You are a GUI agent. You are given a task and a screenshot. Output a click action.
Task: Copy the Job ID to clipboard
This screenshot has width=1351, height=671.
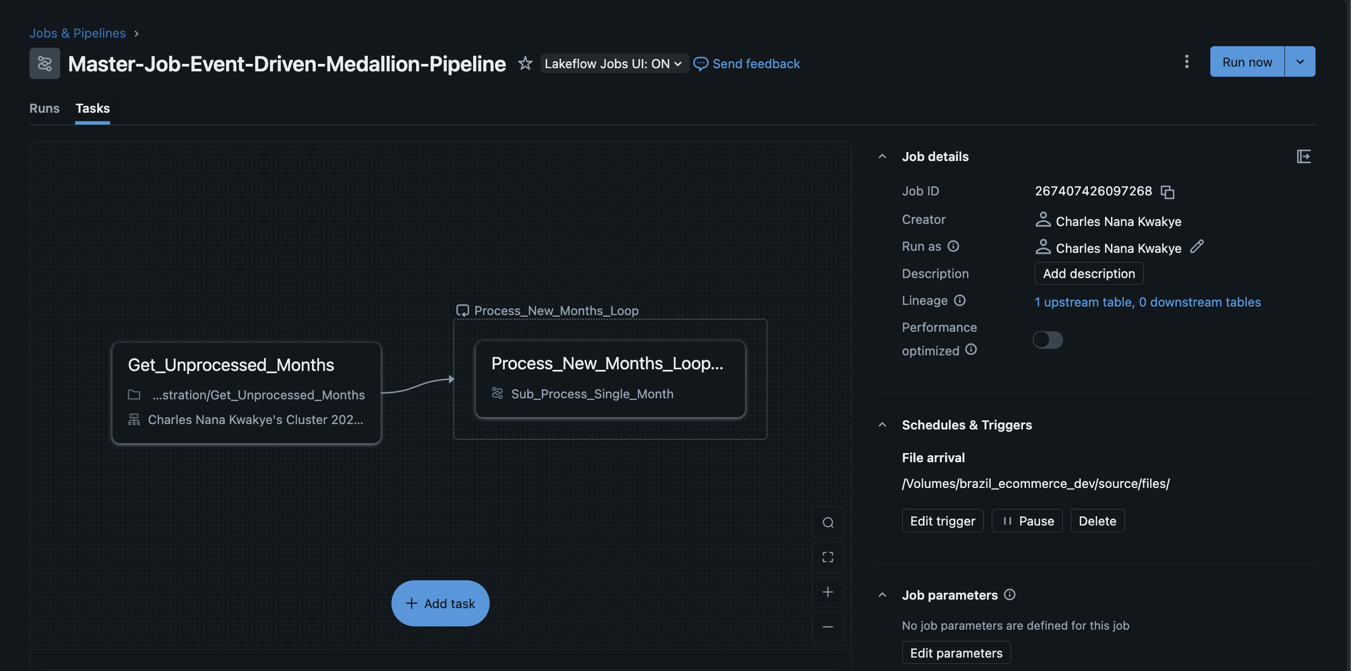1167,192
